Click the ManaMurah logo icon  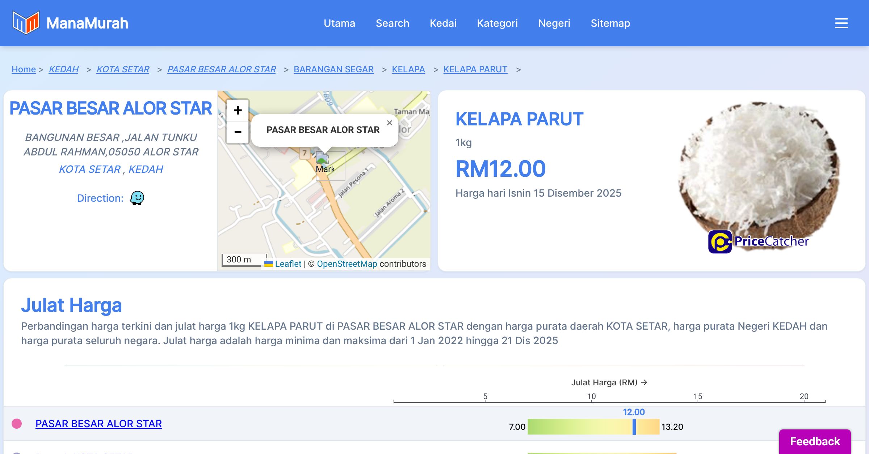pyautogui.click(x=26, y=23)
